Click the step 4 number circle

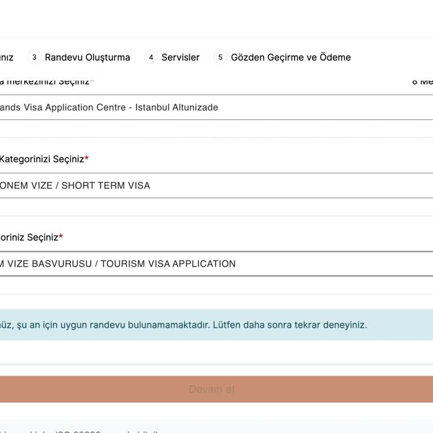151,58
